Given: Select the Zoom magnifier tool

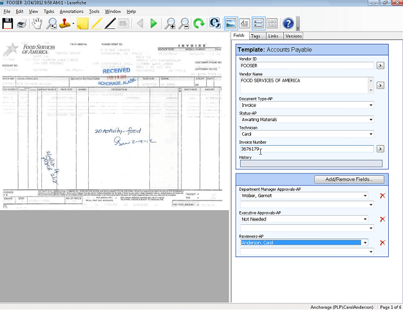Looking at the screenshot, I should (x=52, y=24).
